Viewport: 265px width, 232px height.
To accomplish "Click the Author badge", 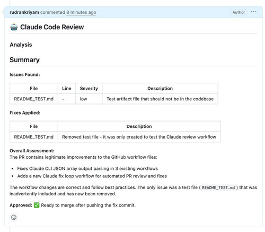I will (238, 12).
